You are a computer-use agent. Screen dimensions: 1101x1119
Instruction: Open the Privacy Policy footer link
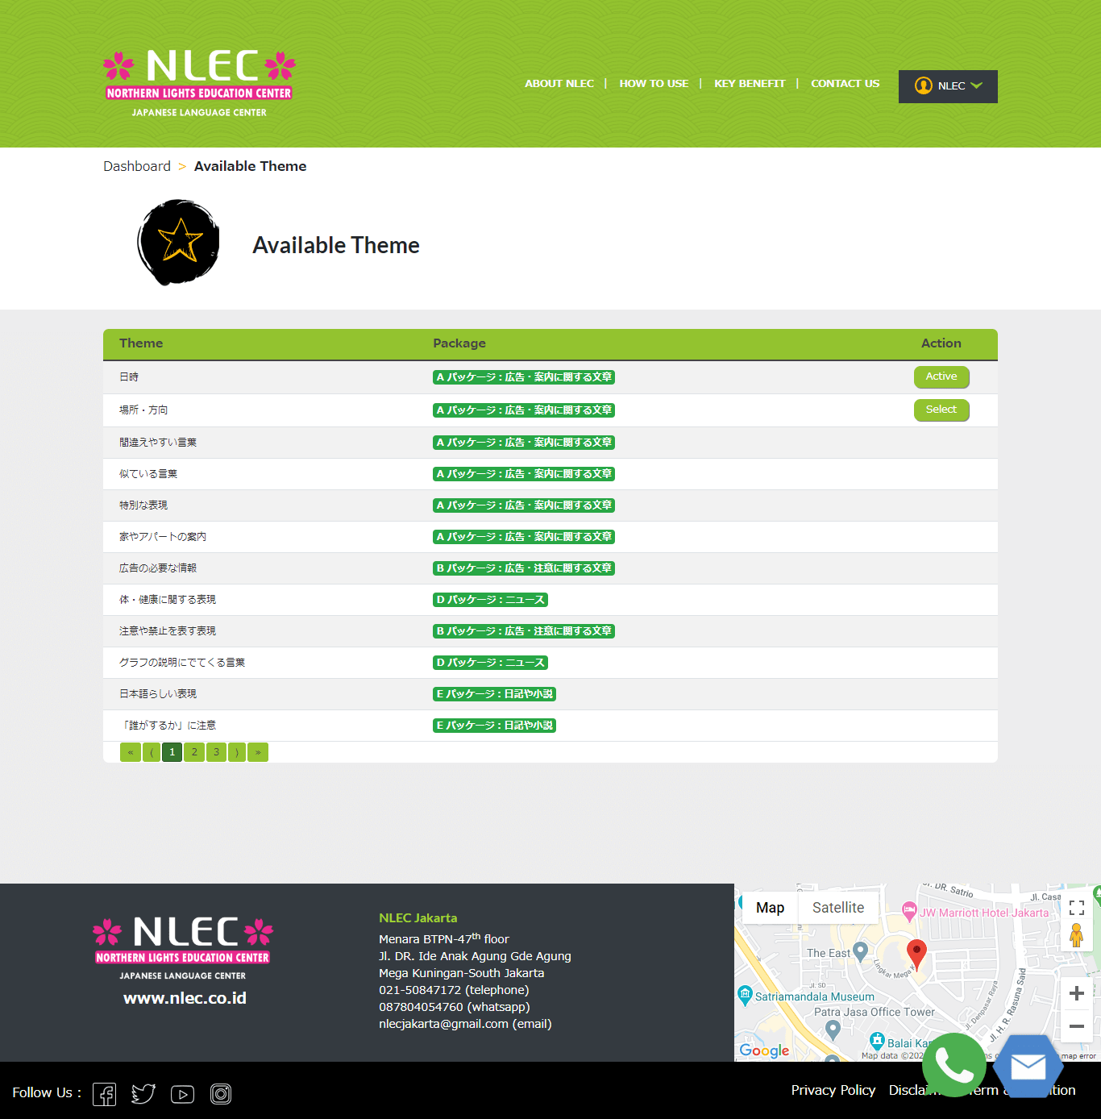click(833, 1090)
